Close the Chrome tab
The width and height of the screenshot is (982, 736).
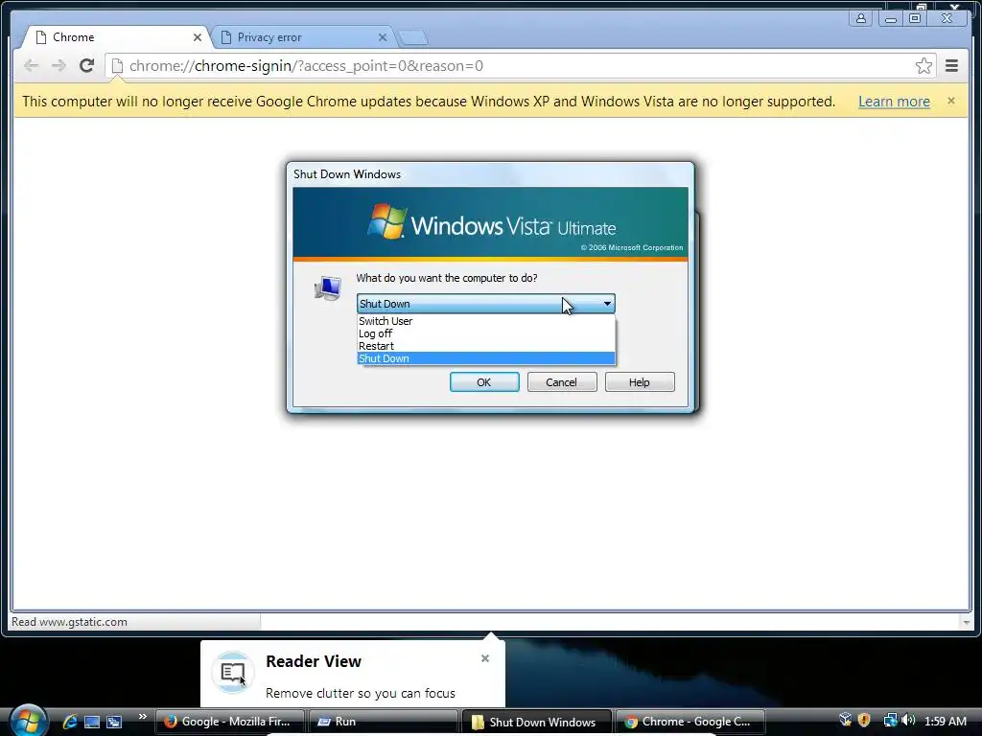tap(198, 37)
